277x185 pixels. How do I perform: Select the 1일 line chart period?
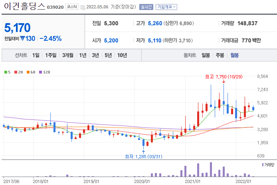pyautogui.click(x=36, y=56)
